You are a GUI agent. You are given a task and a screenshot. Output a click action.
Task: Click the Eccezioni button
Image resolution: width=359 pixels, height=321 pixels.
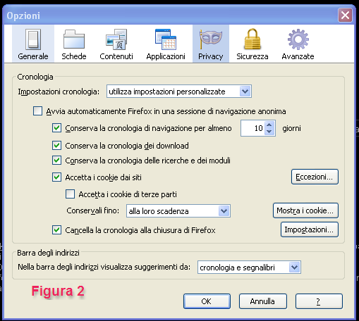point(315,177)
